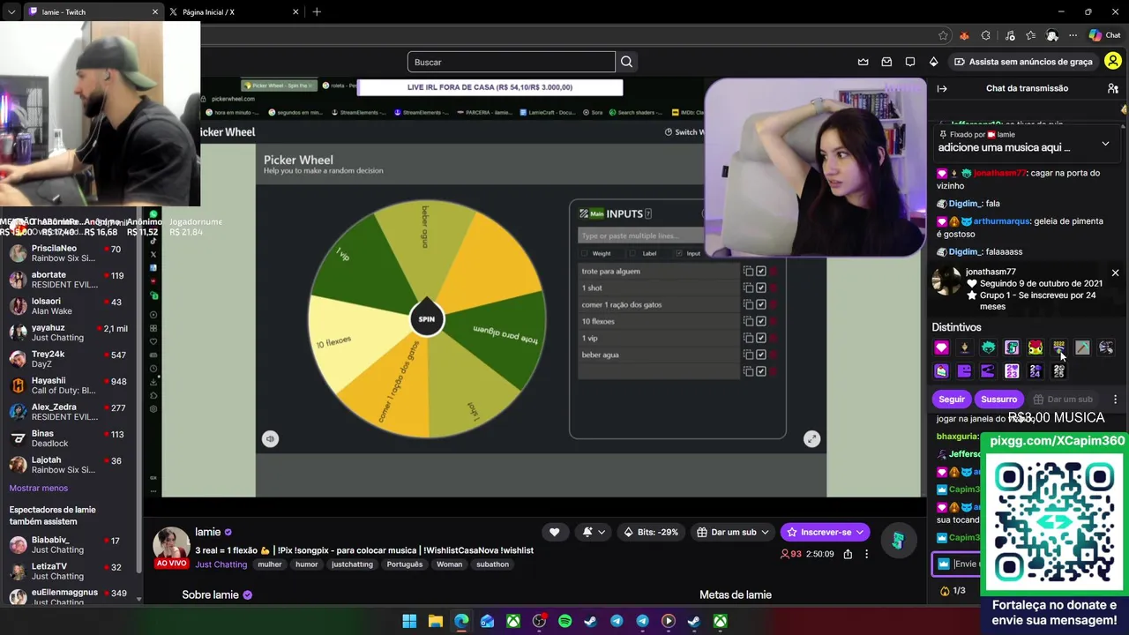Viewport: 1129px width, 635px height.
Task: Click the red-yellow duck badge in Distintivos
Action: pos(1036,347)
